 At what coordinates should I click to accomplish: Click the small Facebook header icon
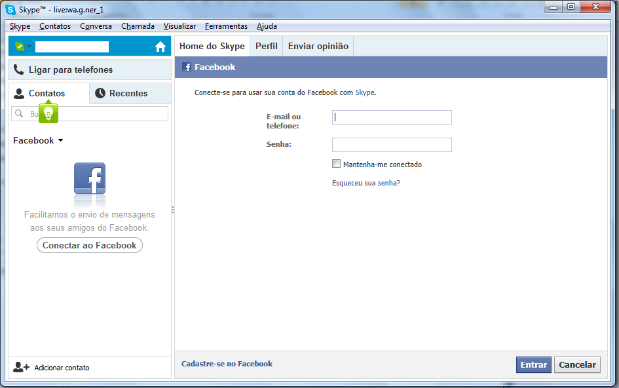coord(186,67)
